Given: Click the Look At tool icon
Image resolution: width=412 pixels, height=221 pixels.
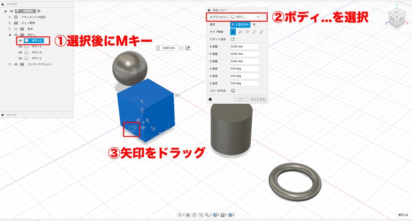Looking at the screenshot, I should 188,215.
